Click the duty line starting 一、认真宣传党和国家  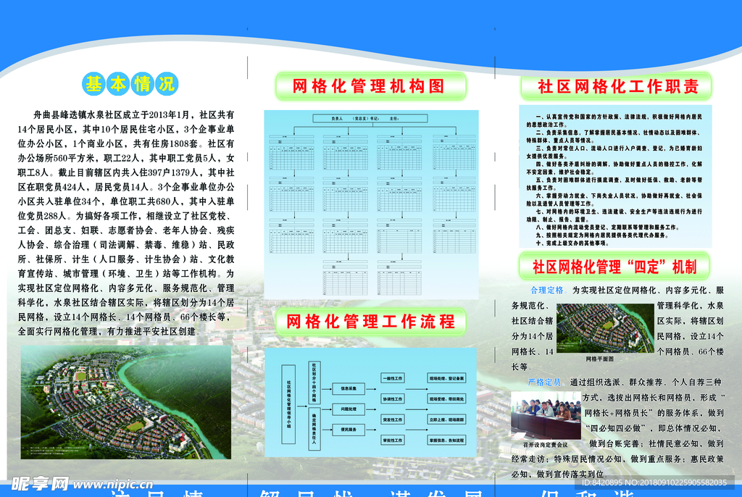[x=619, y=117]
